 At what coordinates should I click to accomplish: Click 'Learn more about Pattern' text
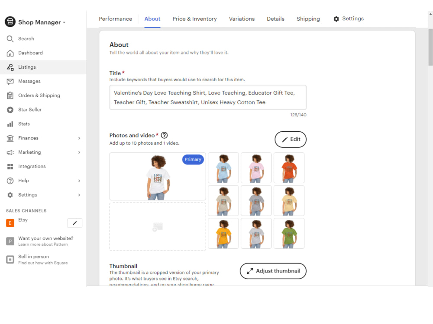click(43, 245)
